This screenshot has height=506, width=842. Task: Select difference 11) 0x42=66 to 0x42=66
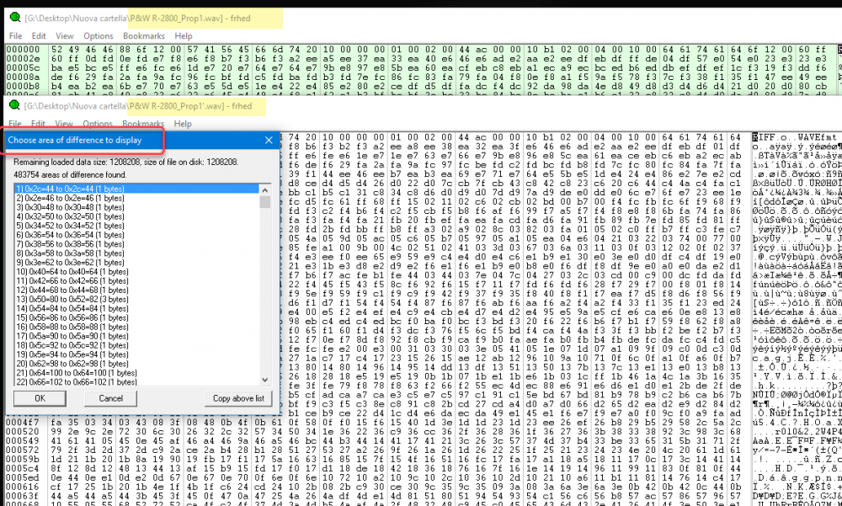(x=137, y=281)
